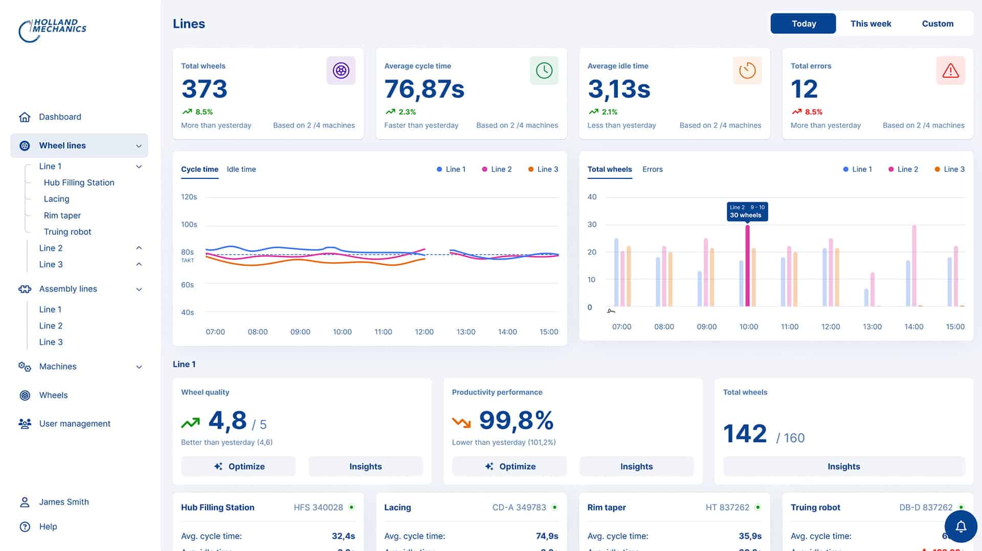Click the Total errors warning triangle icon
982x551 pixels.
[951, 71]
